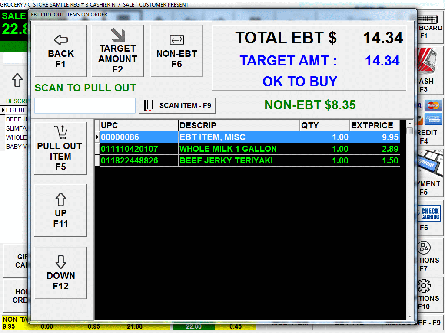Select the WHOLE MILK 1 GALLON row
This screenshot has width=445, height=333.
(239, 149)
